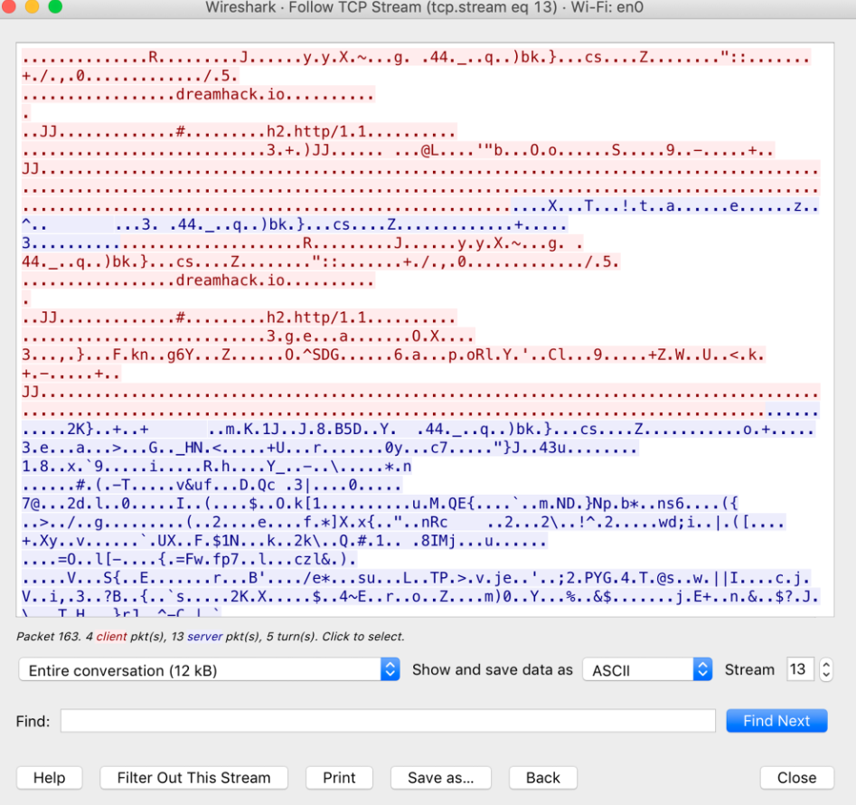Viewport: 856px width, 805px height.
Task: Click the Packet 163 status text
Action: pos(211,636)
